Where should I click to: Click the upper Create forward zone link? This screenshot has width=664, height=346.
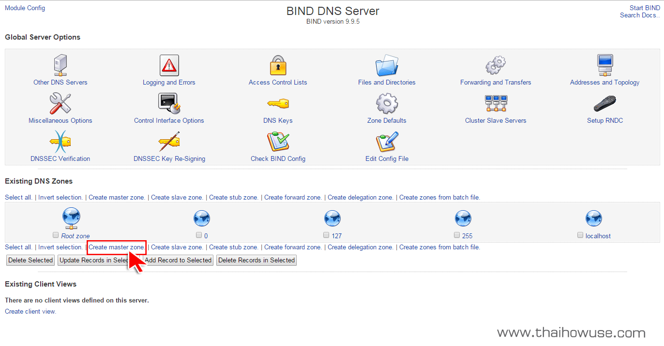[293, 198]
